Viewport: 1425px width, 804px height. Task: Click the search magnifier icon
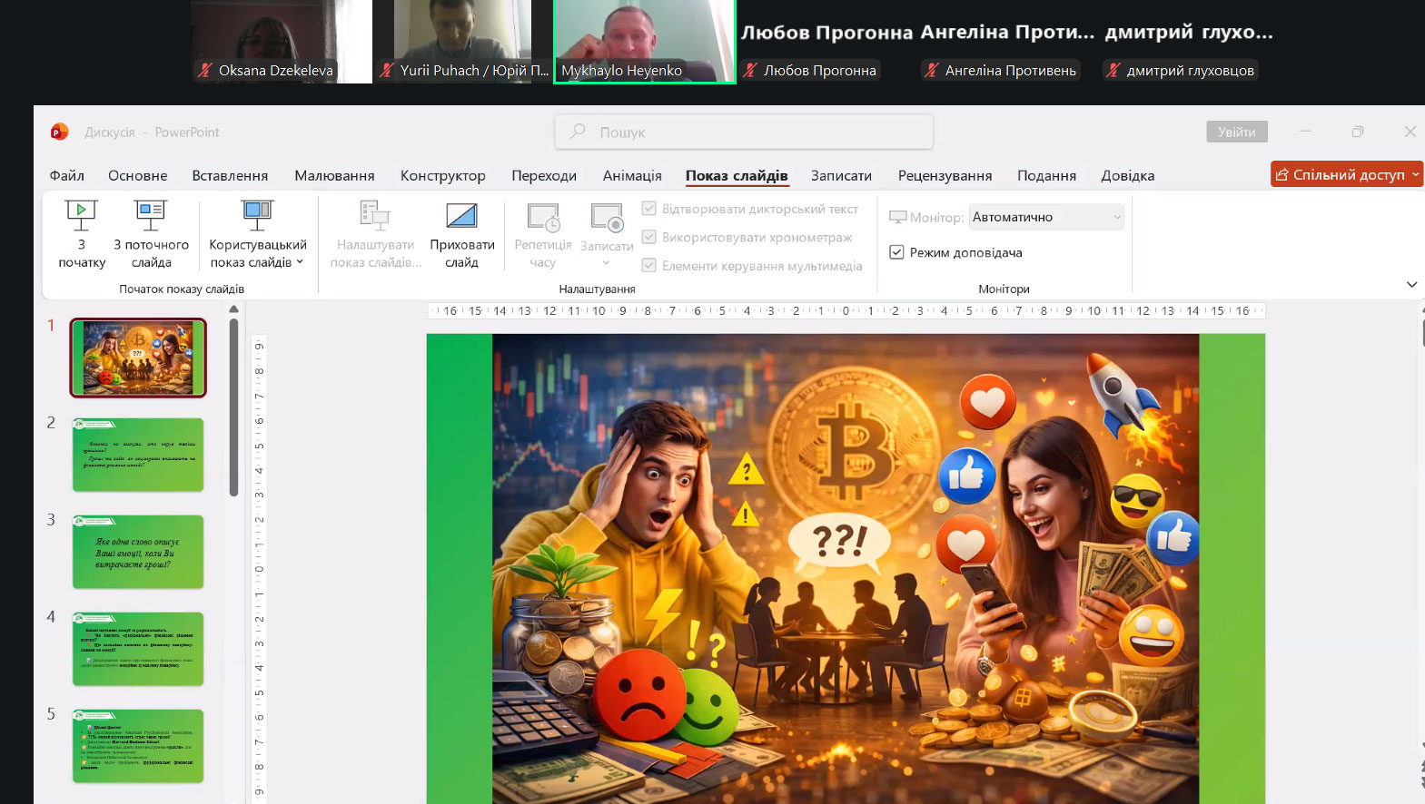click(x=578, y=132)
